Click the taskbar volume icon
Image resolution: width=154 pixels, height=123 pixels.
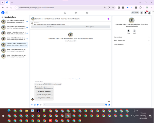(x=137, y=116)
